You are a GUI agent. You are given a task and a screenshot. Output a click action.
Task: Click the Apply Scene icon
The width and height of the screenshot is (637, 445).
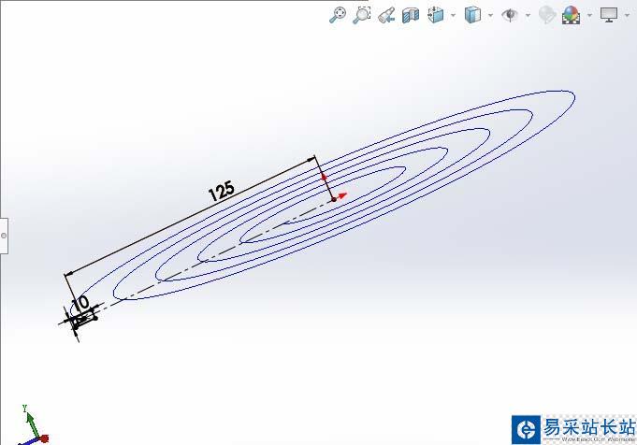[571, 15]
